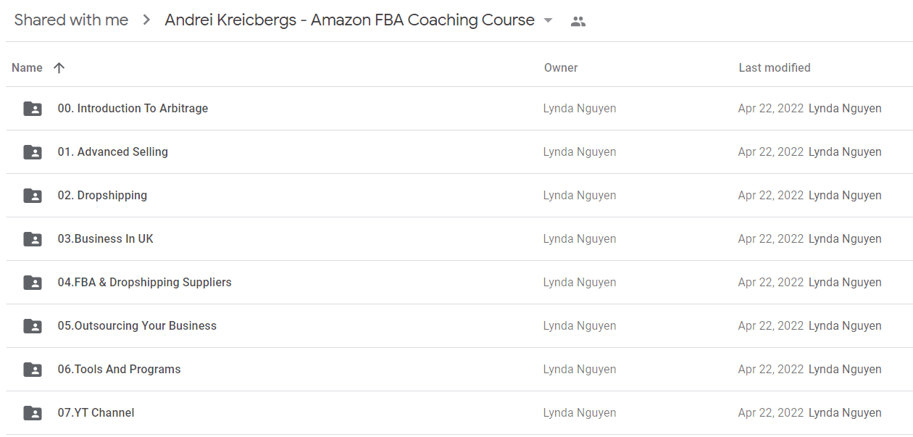Open the dropdown arrow next to the course folder name
Image resolution: width=913 pixels, height=437 pixels.
[x=548, y=20]
